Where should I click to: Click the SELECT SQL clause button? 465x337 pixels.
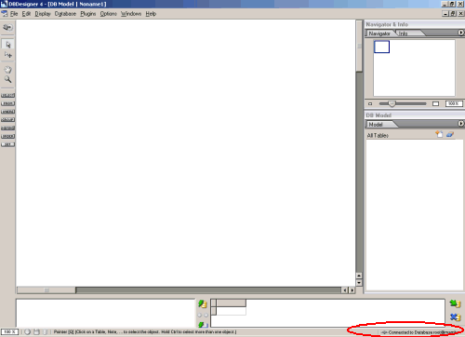pos(7,95)
